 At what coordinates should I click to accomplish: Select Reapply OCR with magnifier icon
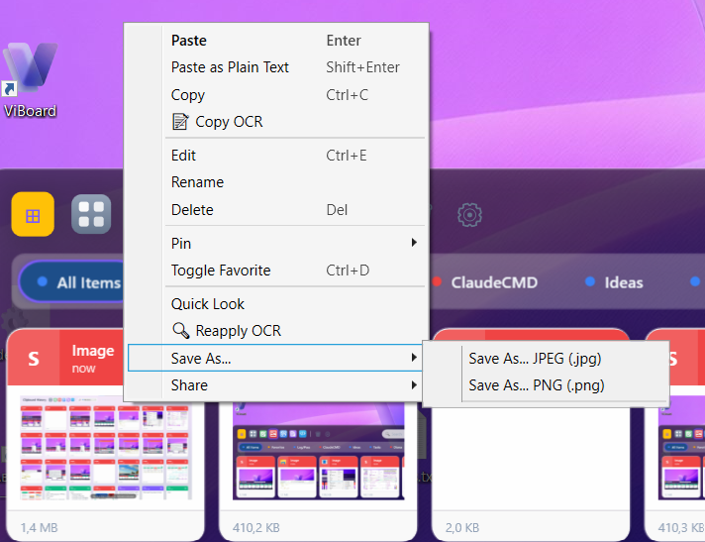[238, 331]
